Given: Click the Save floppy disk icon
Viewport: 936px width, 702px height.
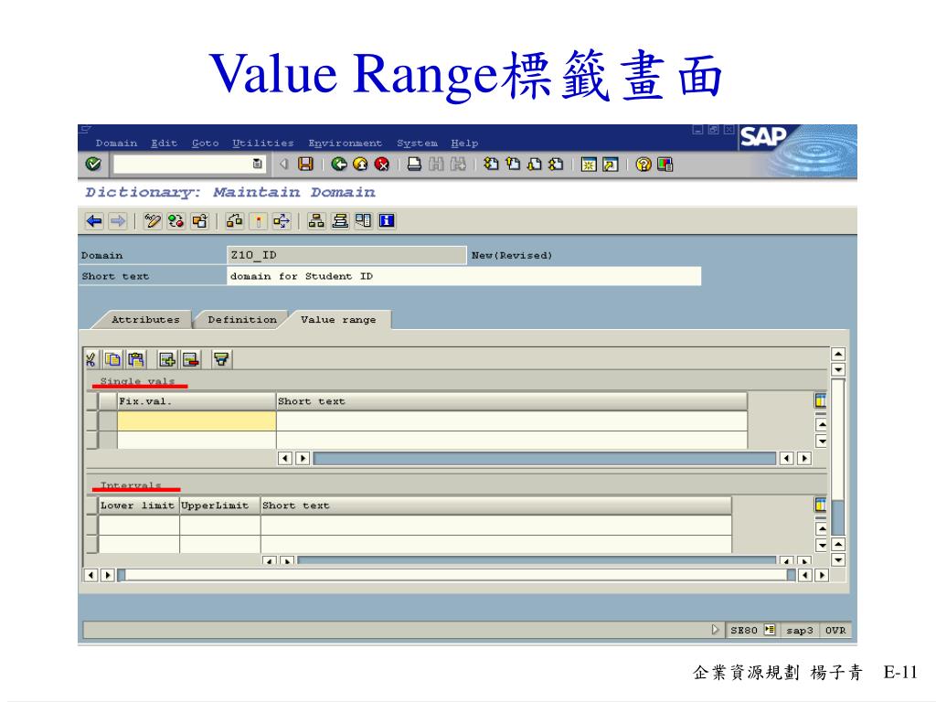Looking at the screenshot, I should click(x=305, y=164).
